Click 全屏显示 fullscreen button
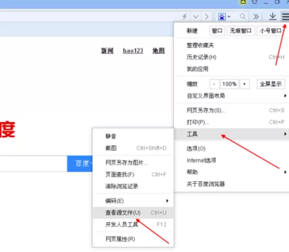289x252 pixels. 271,84
